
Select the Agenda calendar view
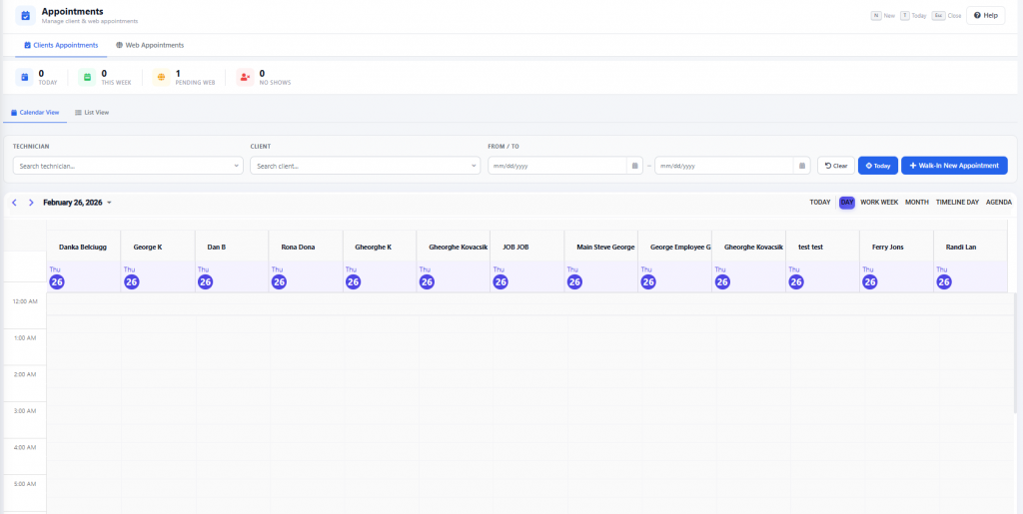(x=998, y=203)
